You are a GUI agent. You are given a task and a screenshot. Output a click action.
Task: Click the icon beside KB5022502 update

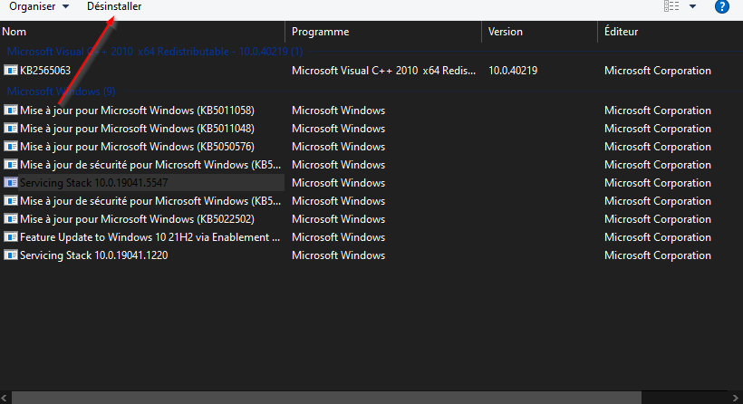11,219
